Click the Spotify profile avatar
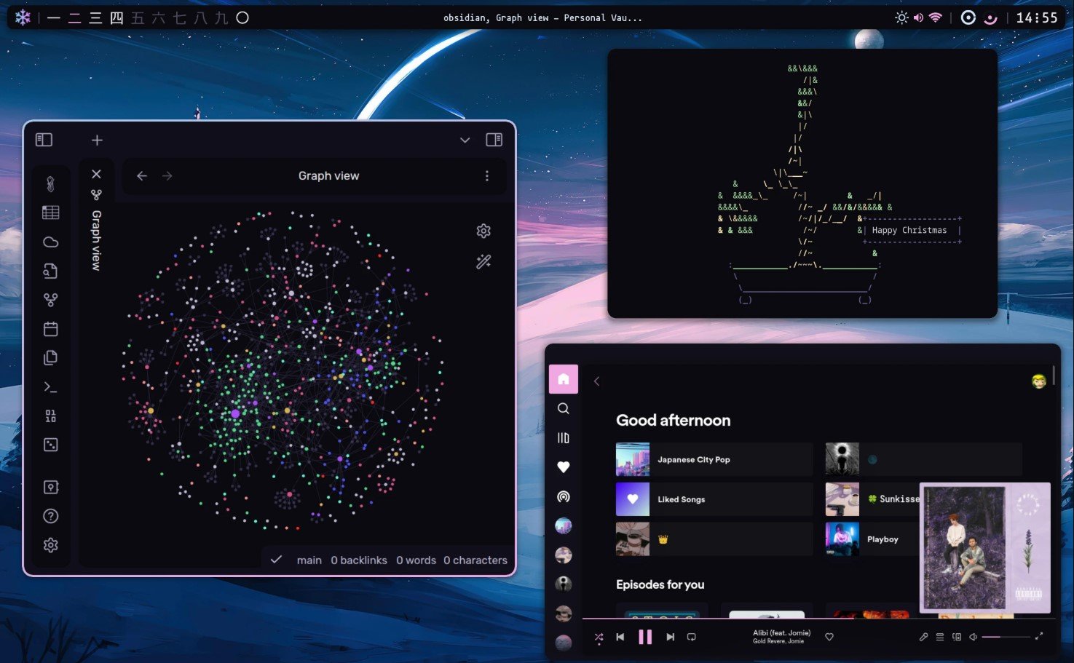This screenshot has height=663, width=1074. (x=1039, y=379)
